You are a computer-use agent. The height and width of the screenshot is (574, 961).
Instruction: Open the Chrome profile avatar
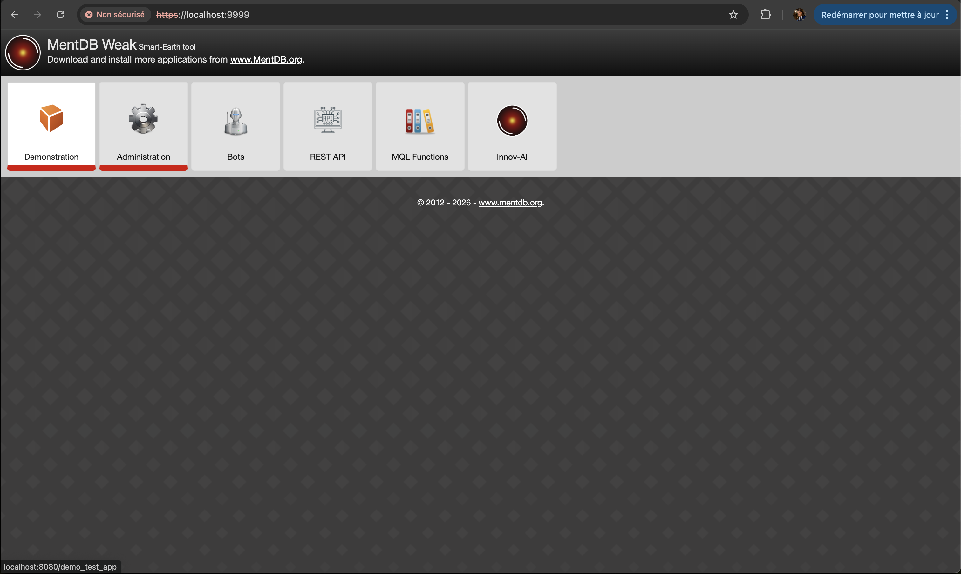click(799, 15)
